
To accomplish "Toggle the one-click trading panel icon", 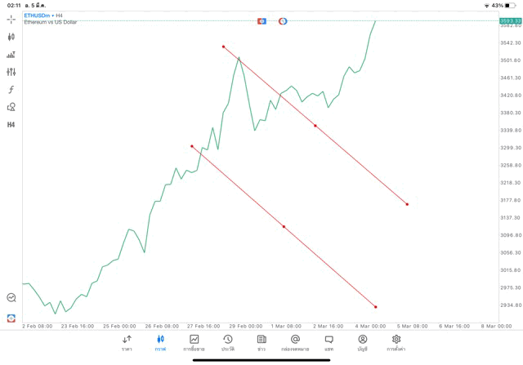I will (x=11, y=318).
